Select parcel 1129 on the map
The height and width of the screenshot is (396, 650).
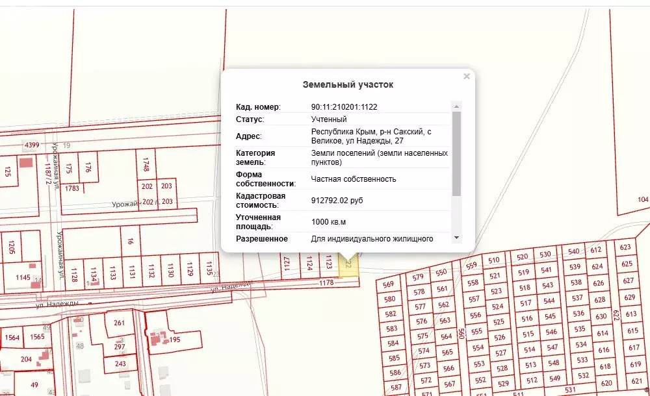[x=189, y=269]
